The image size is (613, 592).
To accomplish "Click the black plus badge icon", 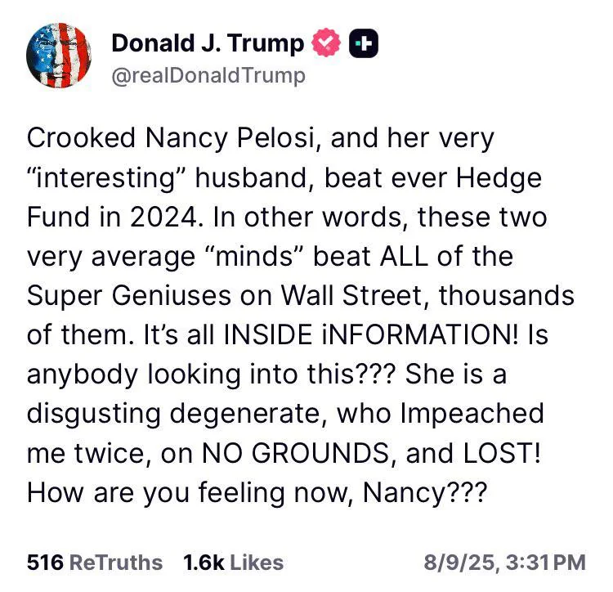I will coord(364,43).
